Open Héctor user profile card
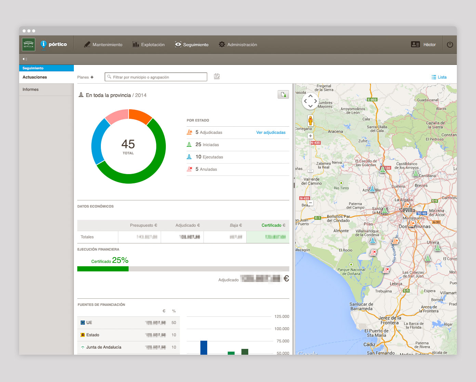Screen dimensions: 476x382 423,44
